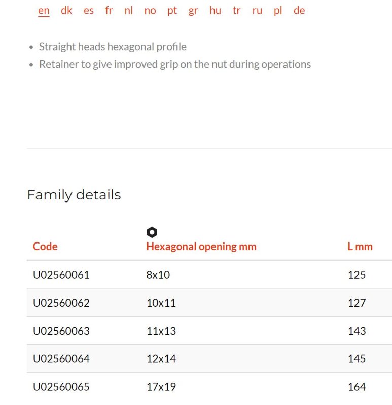Select the Russian (ru) language link

pyautogui.click(x=257, y=11)
